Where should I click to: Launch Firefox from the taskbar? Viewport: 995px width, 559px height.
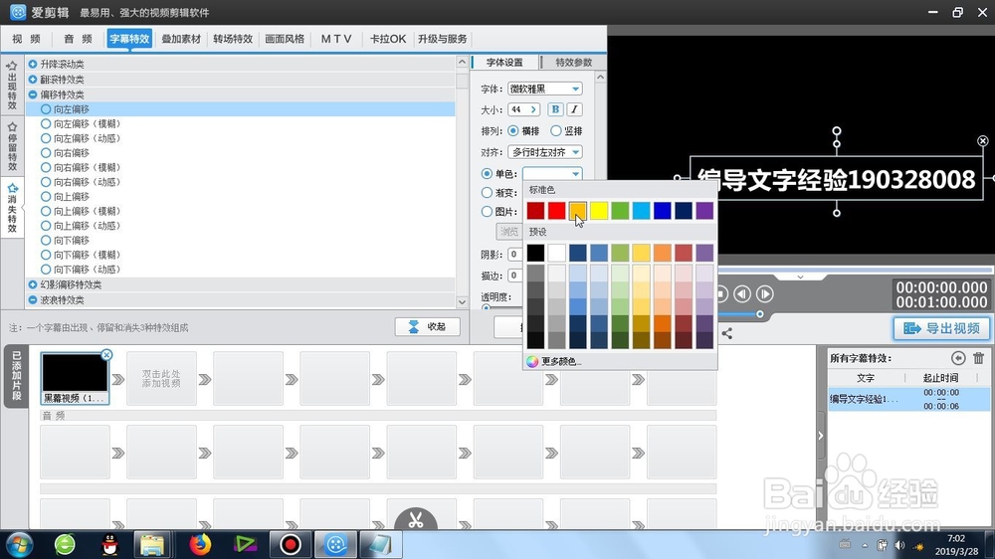pos(200,544)
